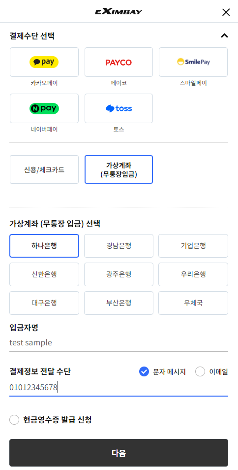Select the Naver Pay logo
This screenshot has height=470, width=238.
[44, 108]
